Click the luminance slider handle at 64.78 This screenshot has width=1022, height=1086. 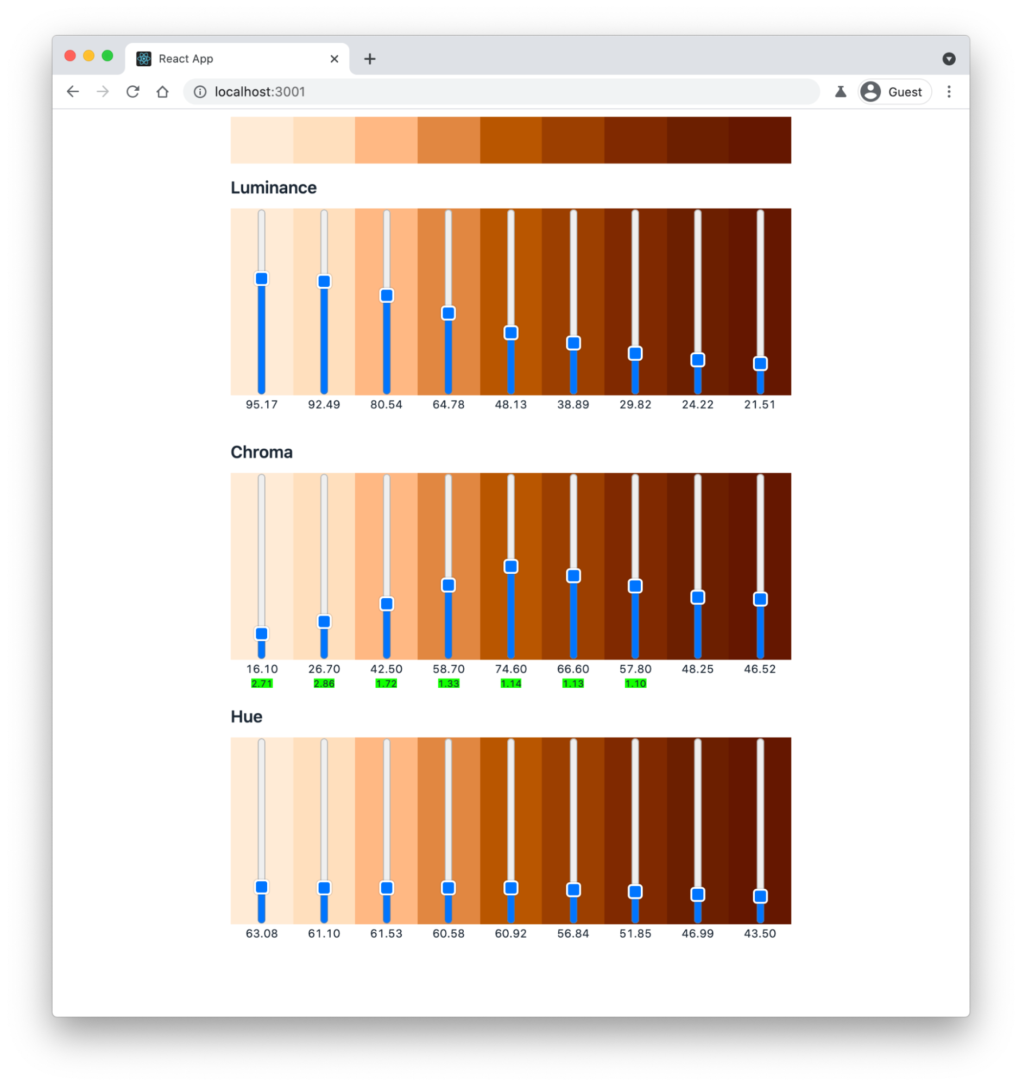448,313
